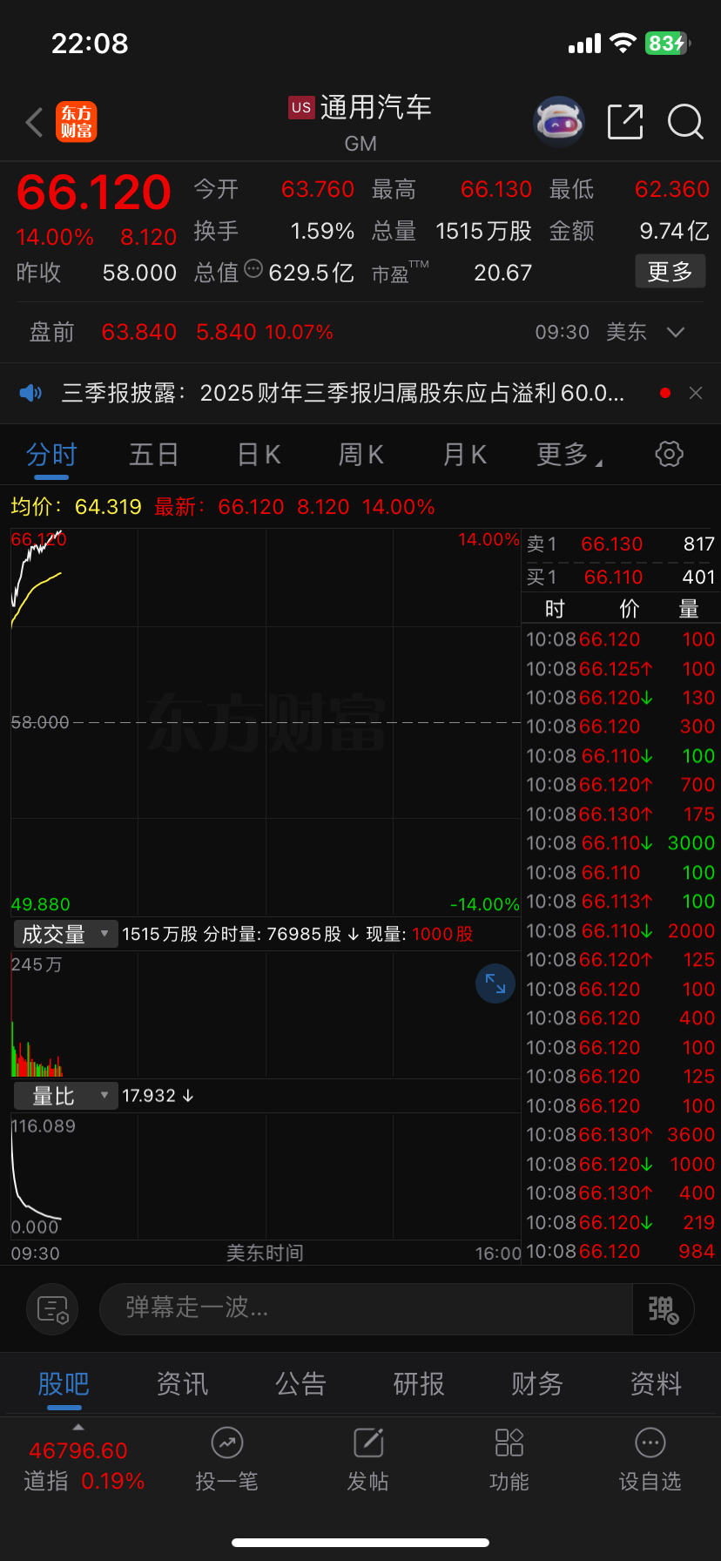Open chart settings gear icon

click(669, 454)
